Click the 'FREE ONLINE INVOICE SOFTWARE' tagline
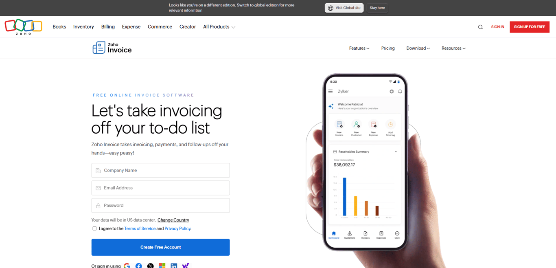The height and width of the screenshot is (268, 556). click(143, 95)
